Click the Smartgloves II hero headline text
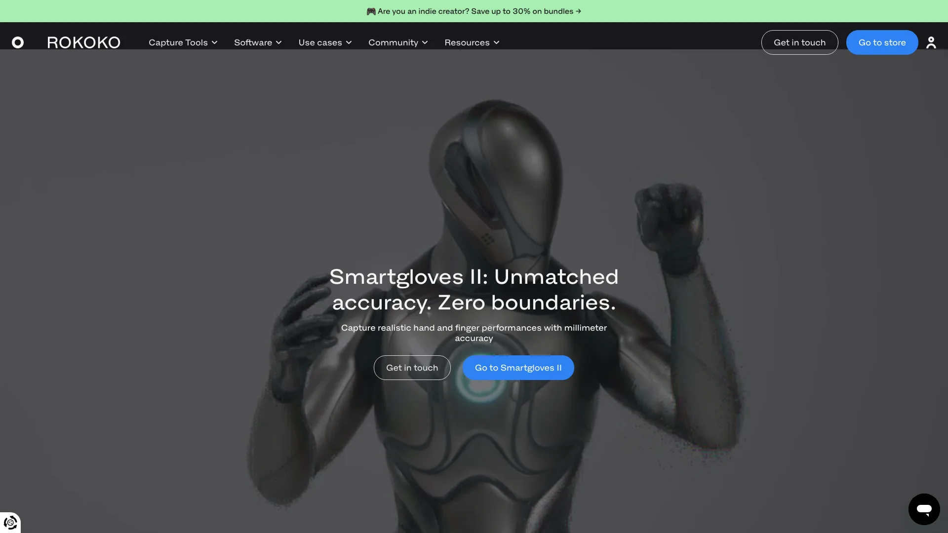This screenshot has height=533, width=948. pos(474,290)
